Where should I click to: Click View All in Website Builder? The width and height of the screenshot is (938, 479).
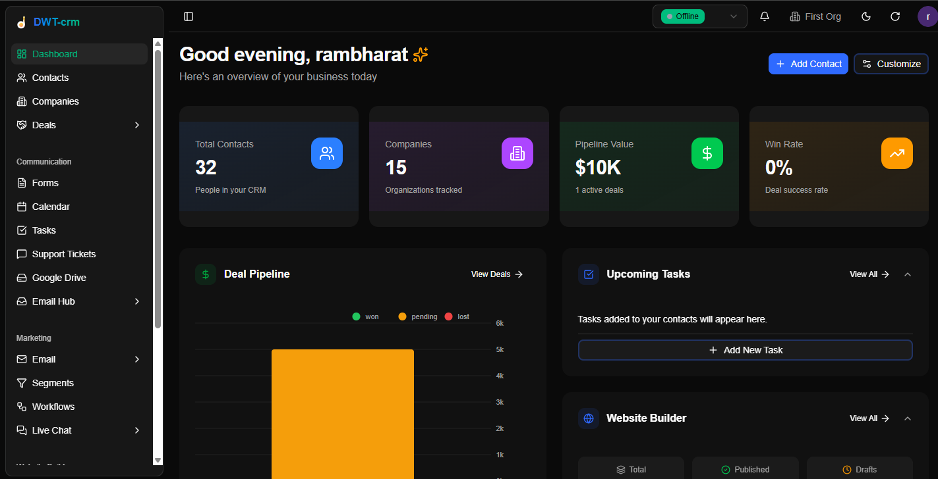[x=869, y=418]
